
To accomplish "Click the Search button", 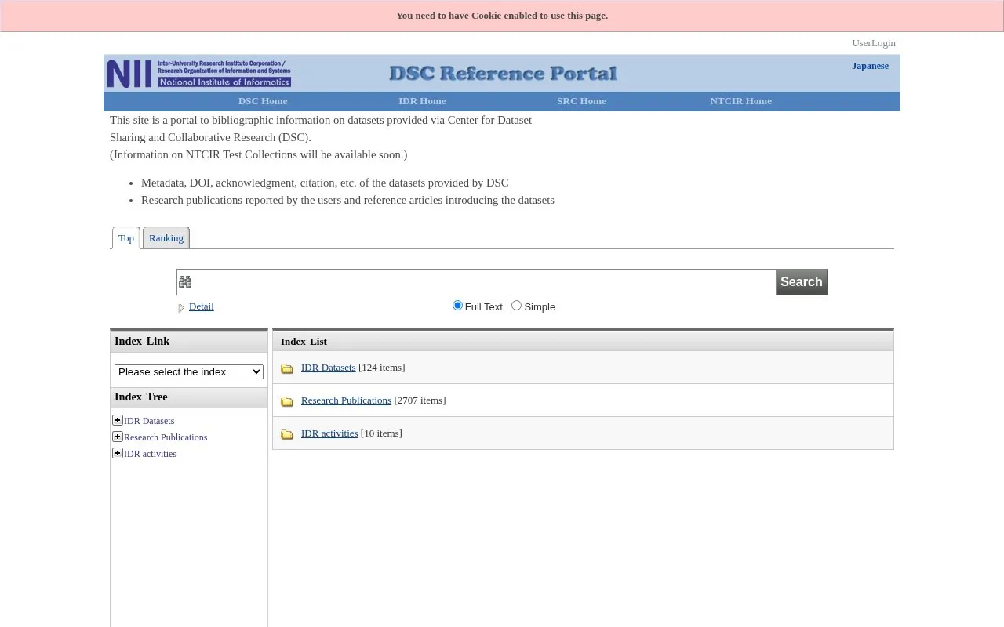I will point(802,282).
